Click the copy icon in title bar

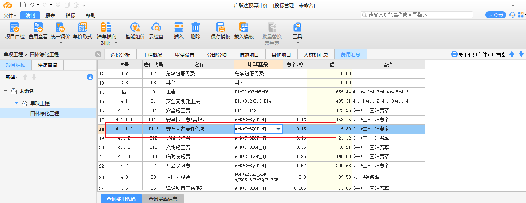click(x=66, y=5)
